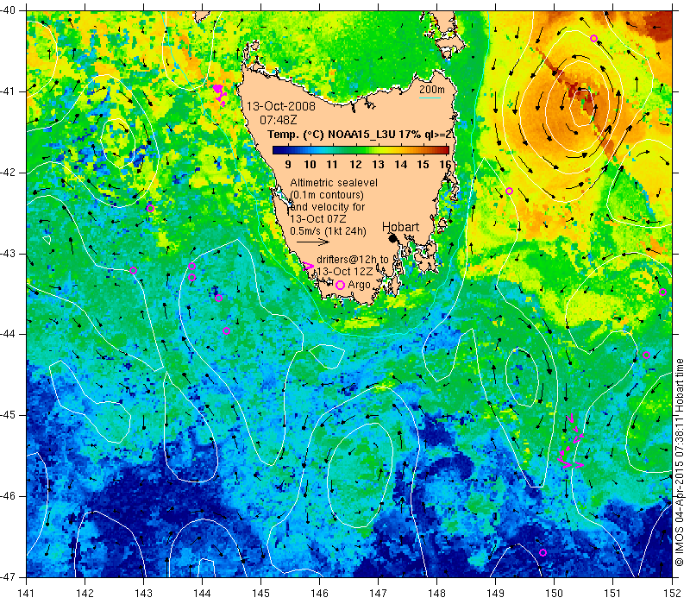Click the warm eddy center near 150.5E, 41.2S
Image resolution: width=690 pixels, height=604 pixels.
click(x=583, y=105)
